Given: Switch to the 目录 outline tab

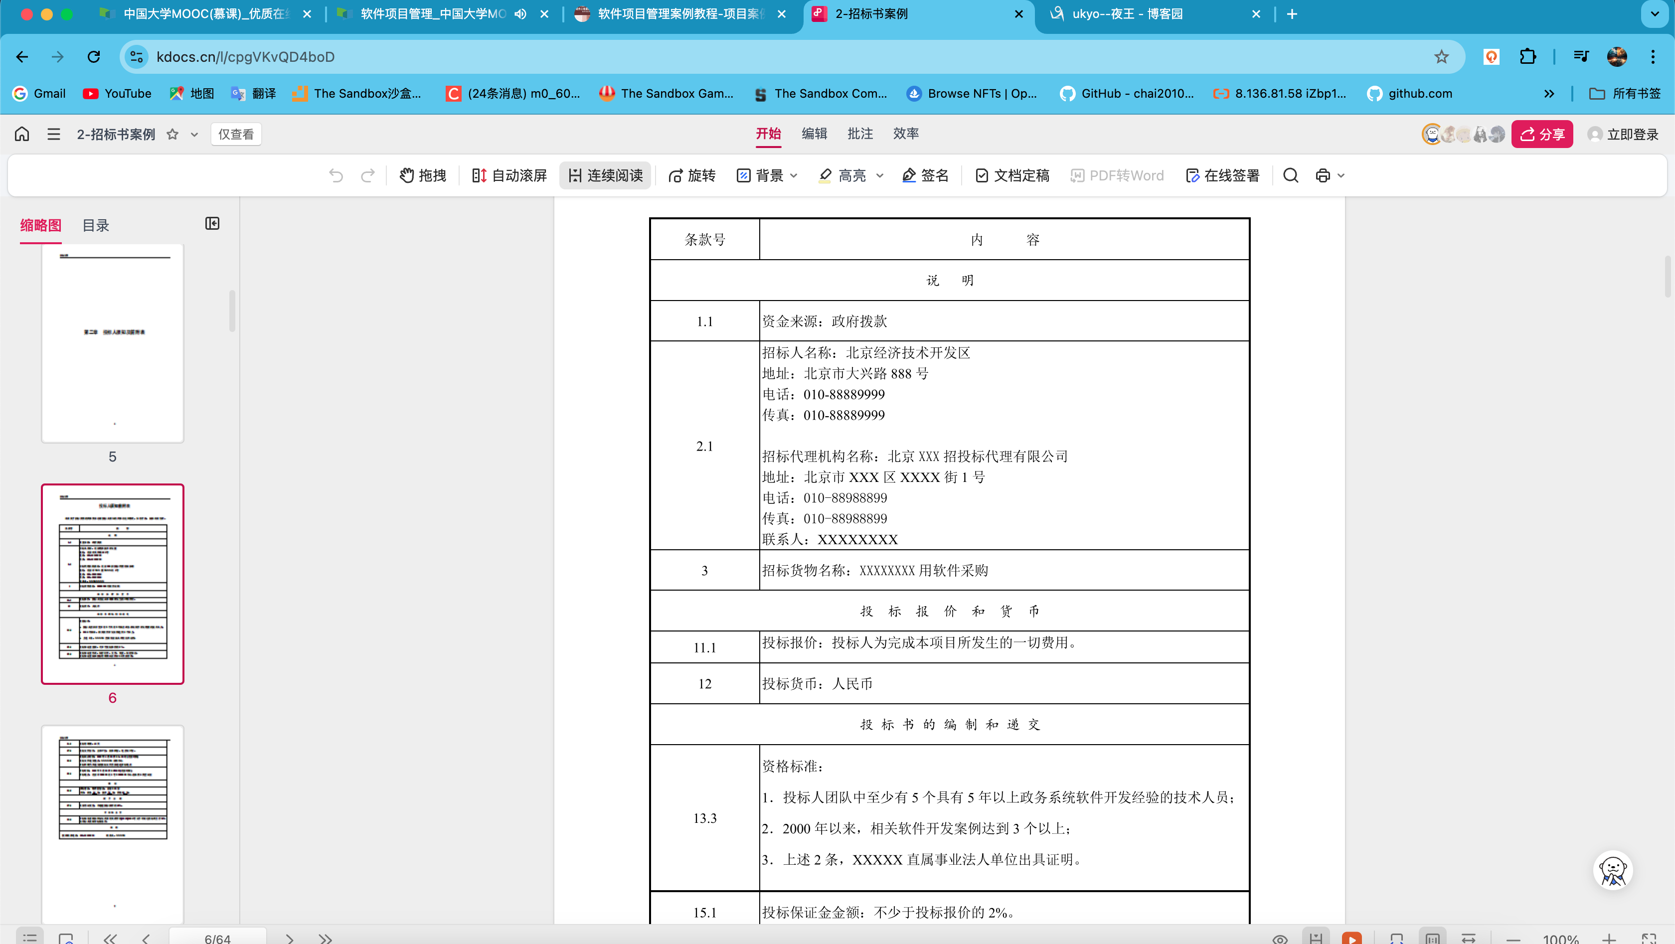Looking at the screenshot, I should [96, 226].
